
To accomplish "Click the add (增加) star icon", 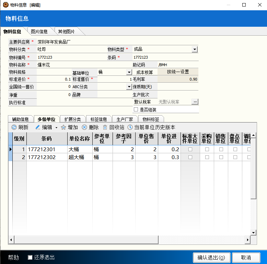I will coord(63,127).
